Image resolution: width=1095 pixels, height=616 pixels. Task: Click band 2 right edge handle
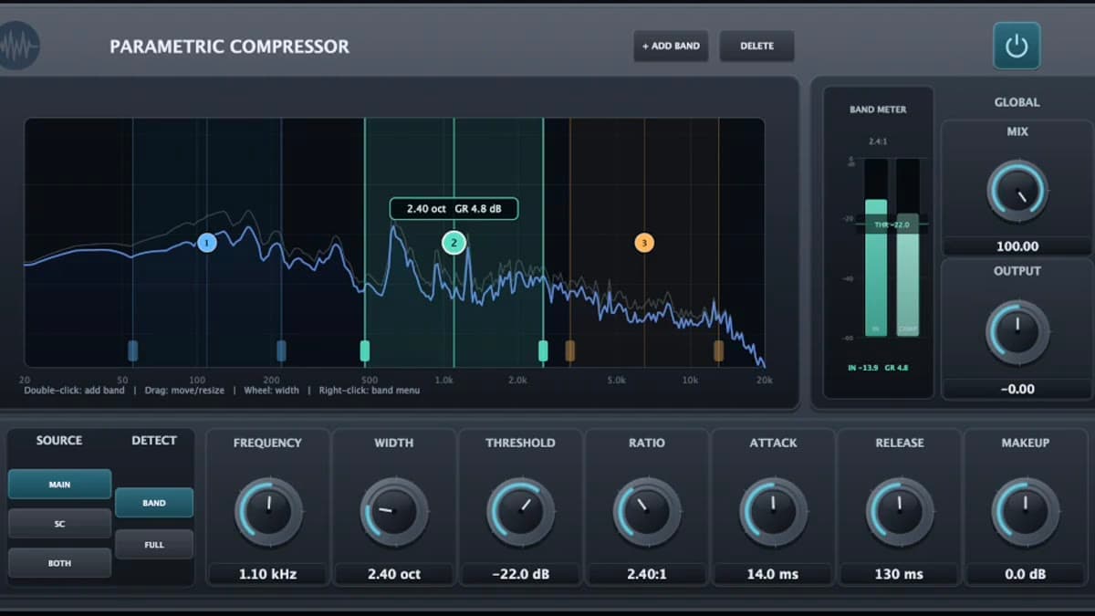[543, 350]
